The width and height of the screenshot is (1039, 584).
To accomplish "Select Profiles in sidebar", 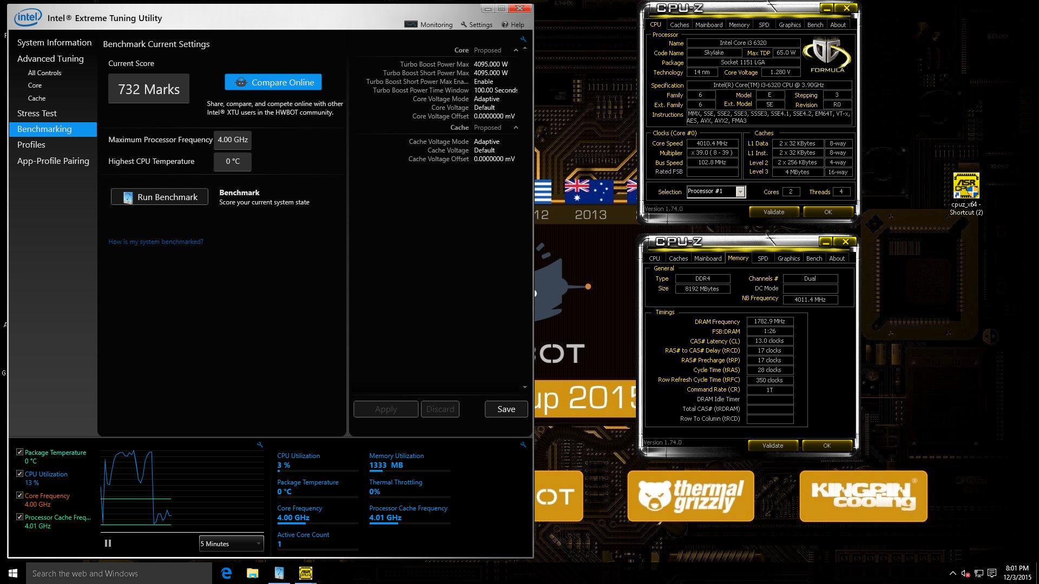I will (x=31, y=145).
